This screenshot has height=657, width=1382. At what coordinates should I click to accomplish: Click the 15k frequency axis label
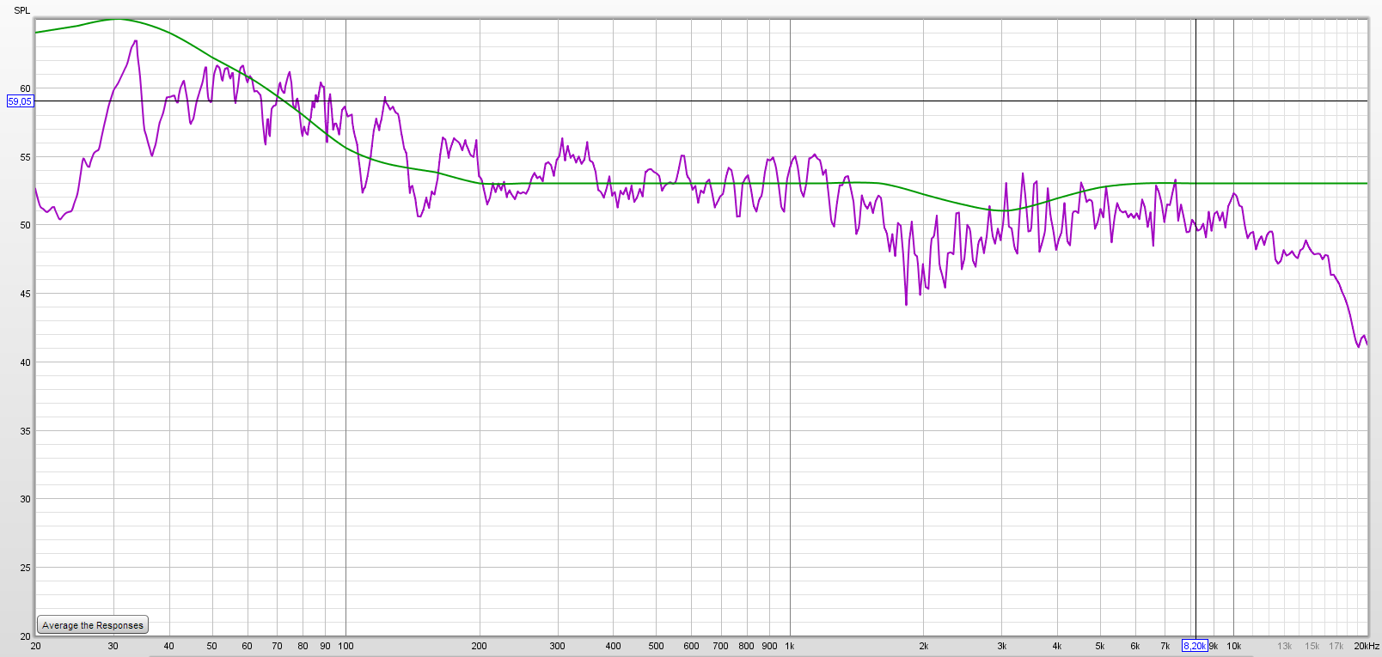tap(1312, 646)
